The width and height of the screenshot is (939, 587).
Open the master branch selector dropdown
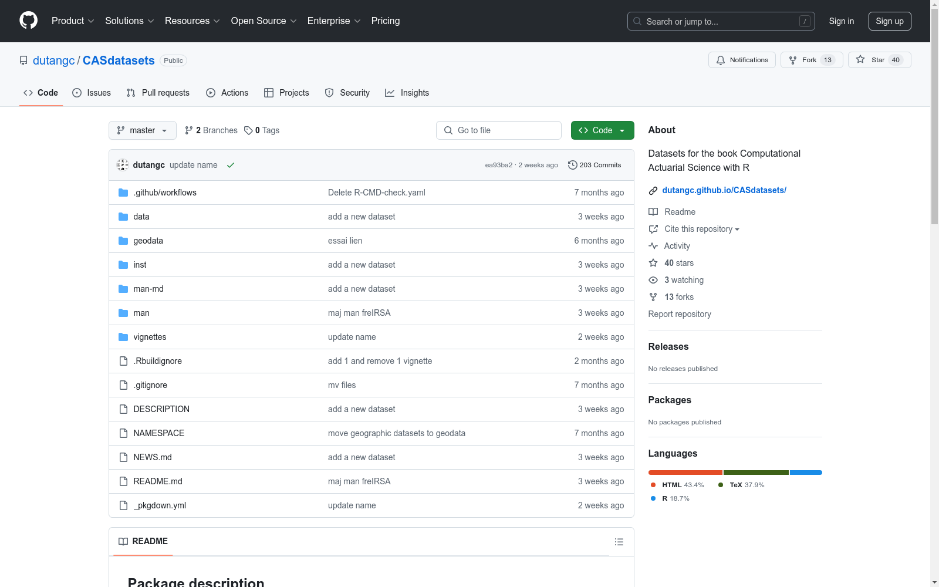143,130
